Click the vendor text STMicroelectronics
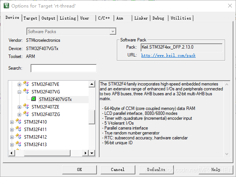236x177 pixels. point(43,40)
